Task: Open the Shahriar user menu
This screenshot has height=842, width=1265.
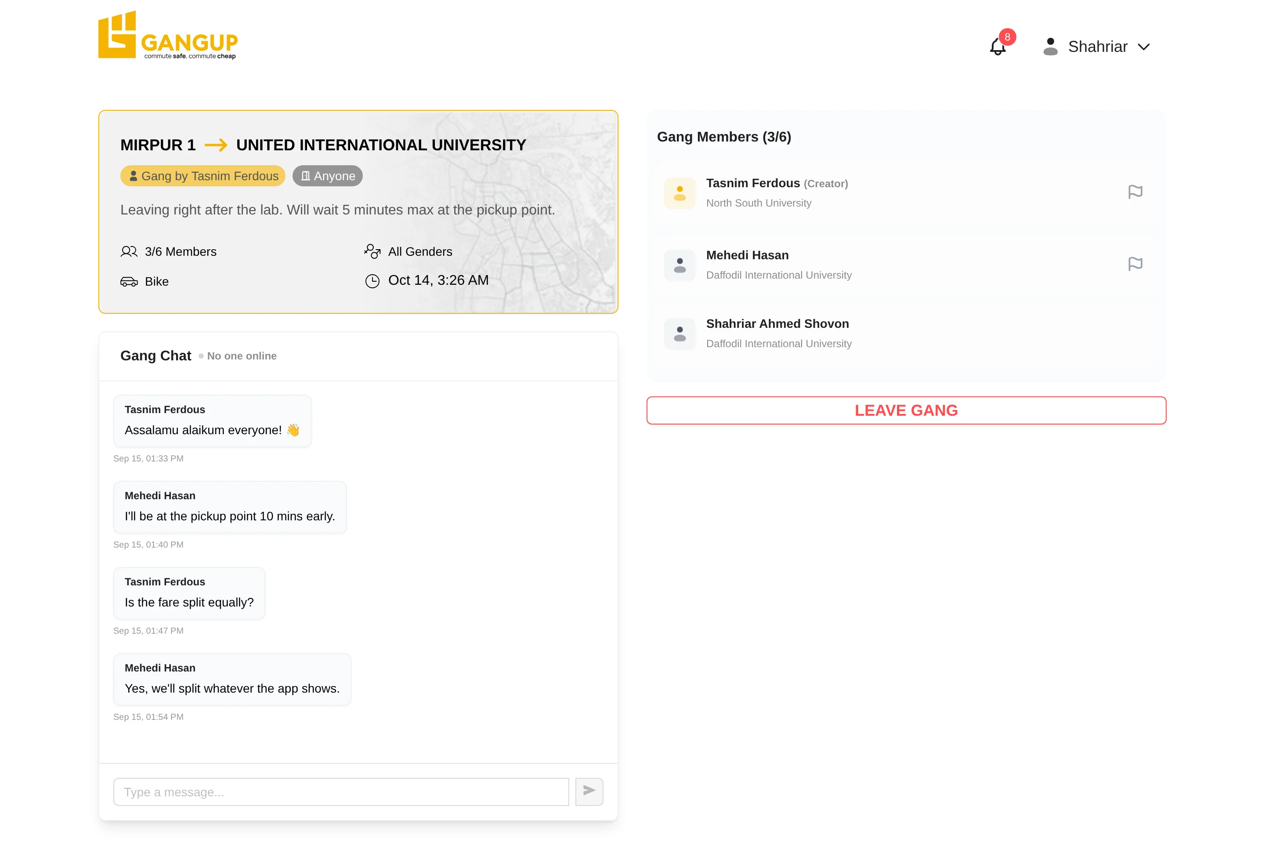Action: point(1096,47)
